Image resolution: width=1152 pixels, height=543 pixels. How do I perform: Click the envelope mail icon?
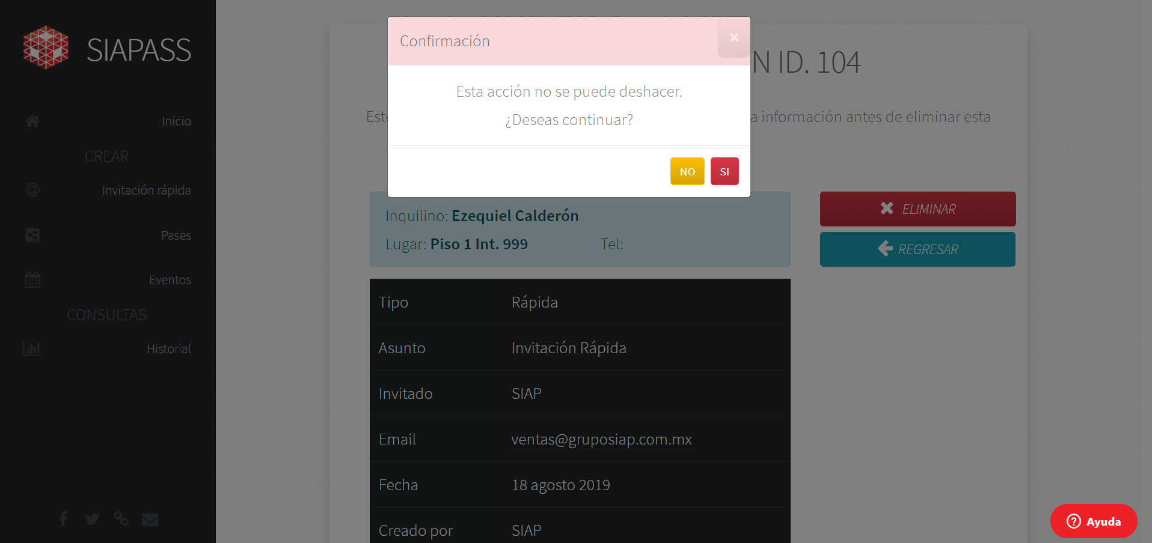coord(150,519)
